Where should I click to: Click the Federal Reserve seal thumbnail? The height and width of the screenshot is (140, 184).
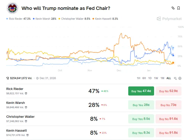tap(12, 8)
